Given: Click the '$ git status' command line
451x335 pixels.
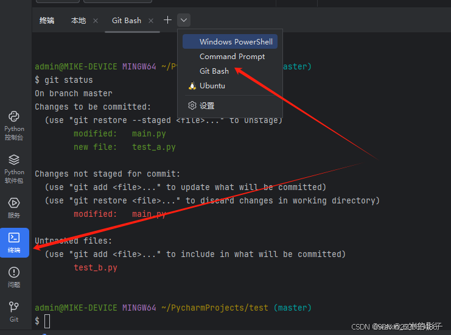Looking at the screenshot, I should point(64,80).
